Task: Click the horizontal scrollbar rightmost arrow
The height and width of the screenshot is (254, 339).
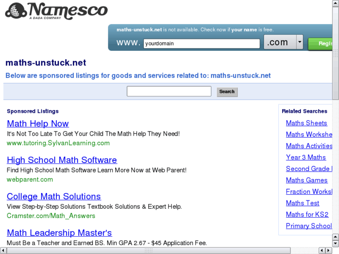Action: click(x=329, y=251)
